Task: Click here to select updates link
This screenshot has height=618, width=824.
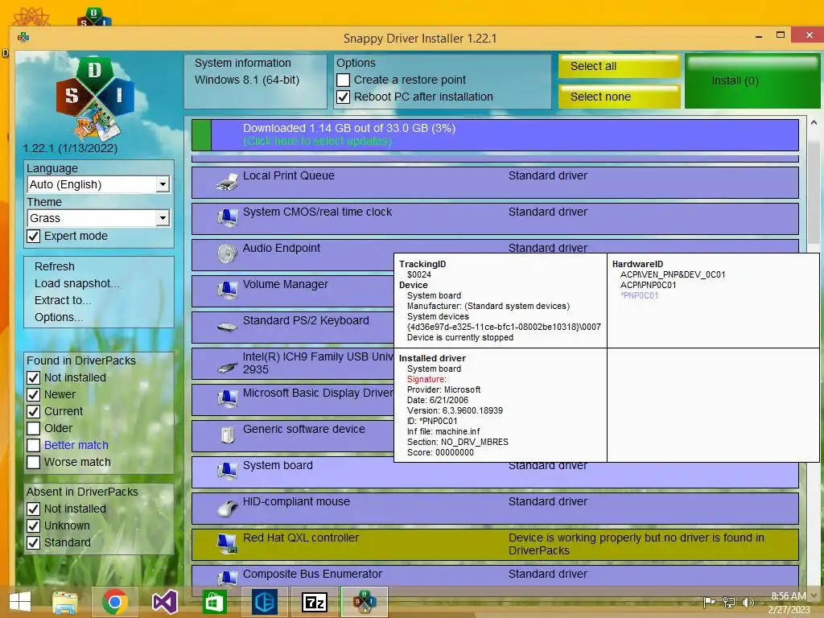Action: 317,142
